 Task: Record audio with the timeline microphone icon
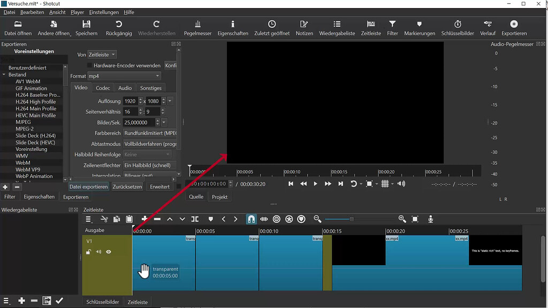pos(431,219)
